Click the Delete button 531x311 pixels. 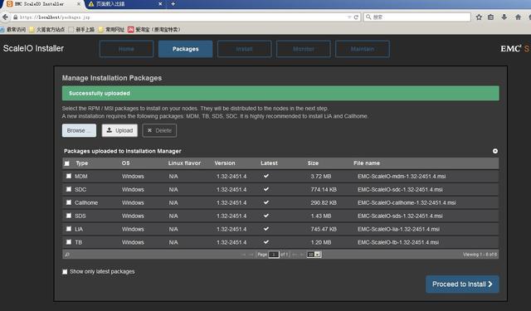pyautogui.click(x=159, y=130)
